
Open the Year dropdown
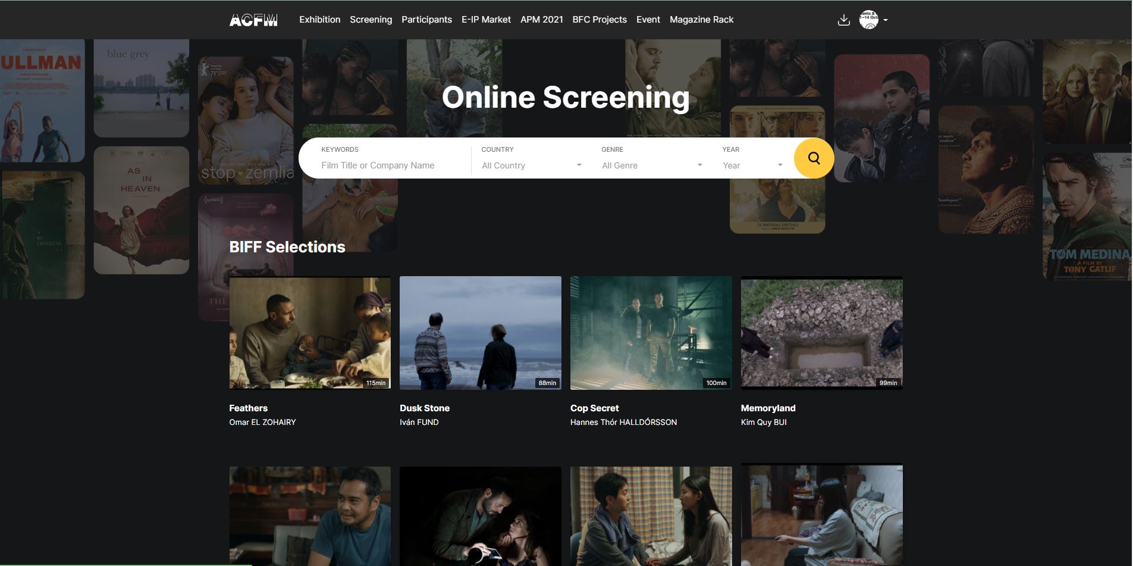click(752, 165)
